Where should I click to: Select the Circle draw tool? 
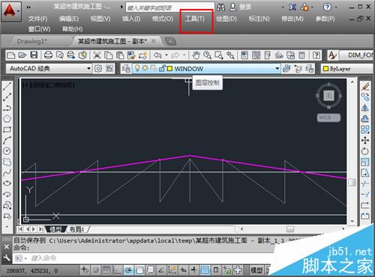(x=7, y=150)
